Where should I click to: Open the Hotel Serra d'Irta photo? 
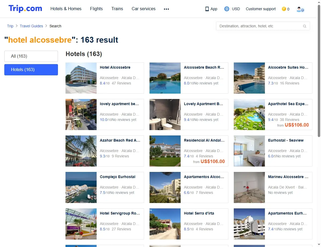point(165,224)
